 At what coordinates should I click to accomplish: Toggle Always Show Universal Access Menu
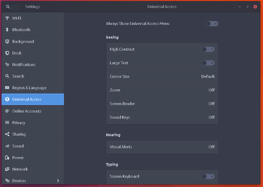tap(212, 24)
